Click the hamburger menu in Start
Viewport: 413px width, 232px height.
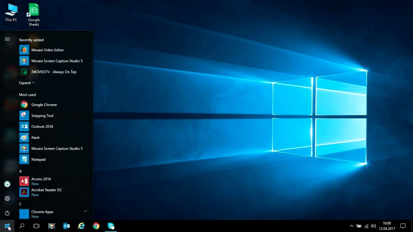coord(7,39)
